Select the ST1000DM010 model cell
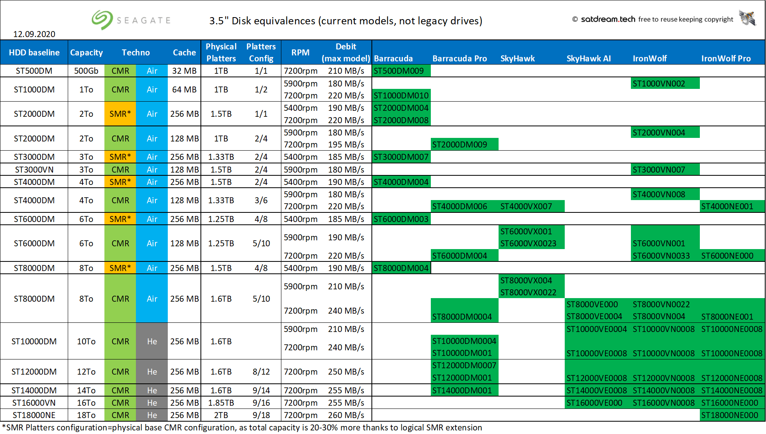Image resolution: width=766 pixels, height=434 pixels. (x=401, y=95)
